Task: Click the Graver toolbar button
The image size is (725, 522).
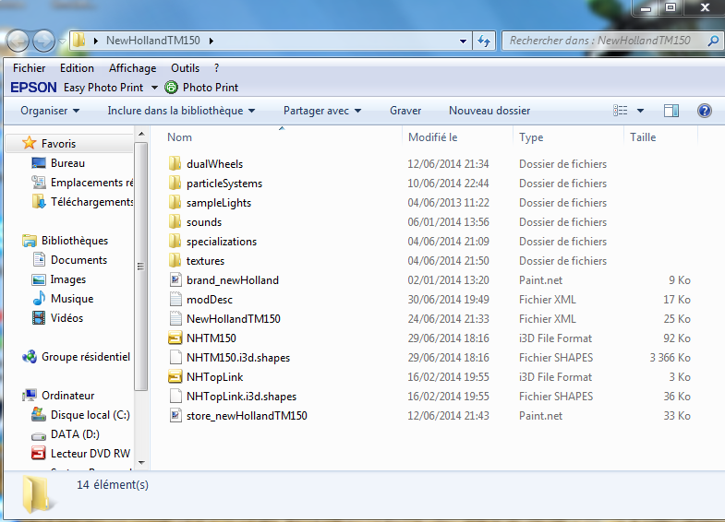Action: click(405, 111)
